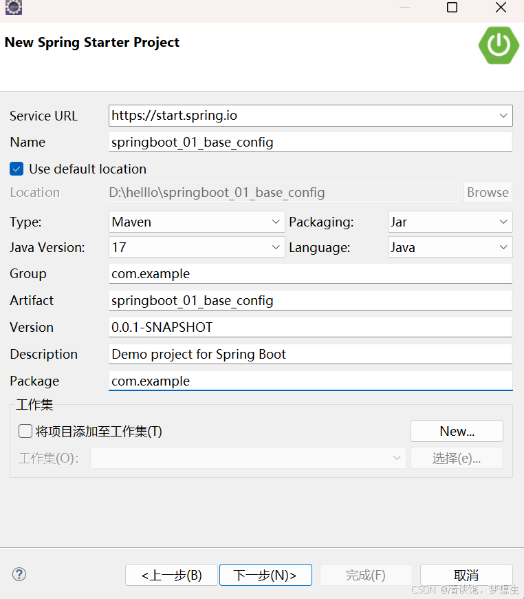The width and height of the screenshot is (524, 599).
Task: Toggle Use default location off
Action: 17,168
